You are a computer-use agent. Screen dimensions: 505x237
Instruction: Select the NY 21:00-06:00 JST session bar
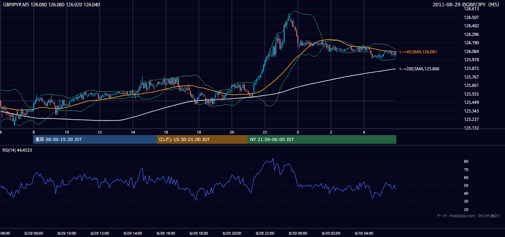pos(322,139)
